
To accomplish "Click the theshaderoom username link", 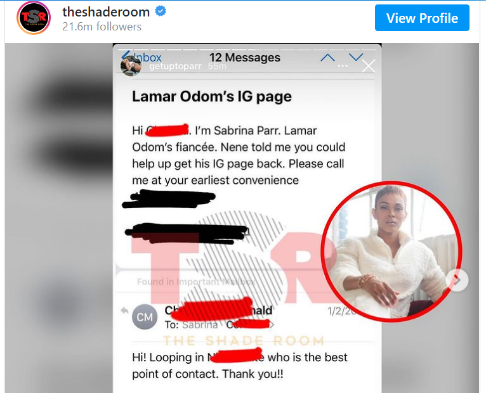I will pos(106,12).
